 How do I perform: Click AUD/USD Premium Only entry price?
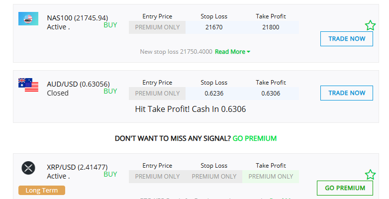pos(157,93)
